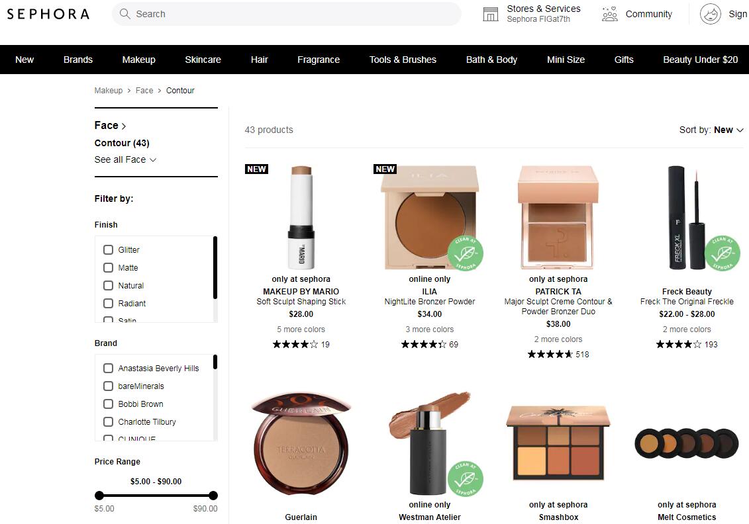Open Stores & Services menu
This screenshot has height=524, width=749.
(x=532, y=14)
